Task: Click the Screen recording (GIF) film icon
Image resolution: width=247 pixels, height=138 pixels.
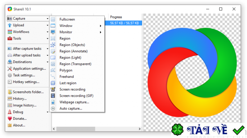Action: click(x=53, y=96)
